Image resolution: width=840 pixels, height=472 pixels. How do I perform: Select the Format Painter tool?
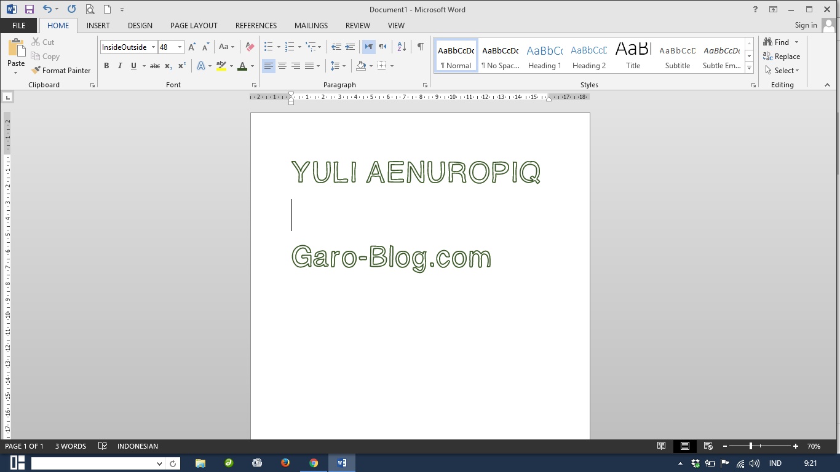tap(61, 70)
